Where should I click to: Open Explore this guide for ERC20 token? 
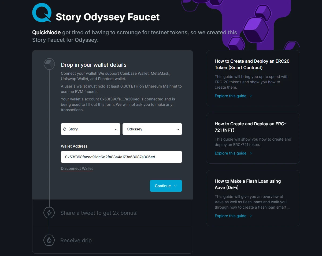(231, 96)
